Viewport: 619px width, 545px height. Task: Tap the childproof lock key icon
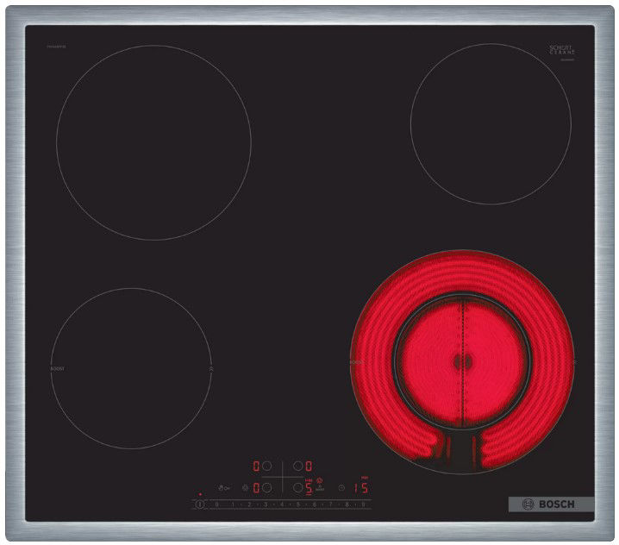(227, 487)
